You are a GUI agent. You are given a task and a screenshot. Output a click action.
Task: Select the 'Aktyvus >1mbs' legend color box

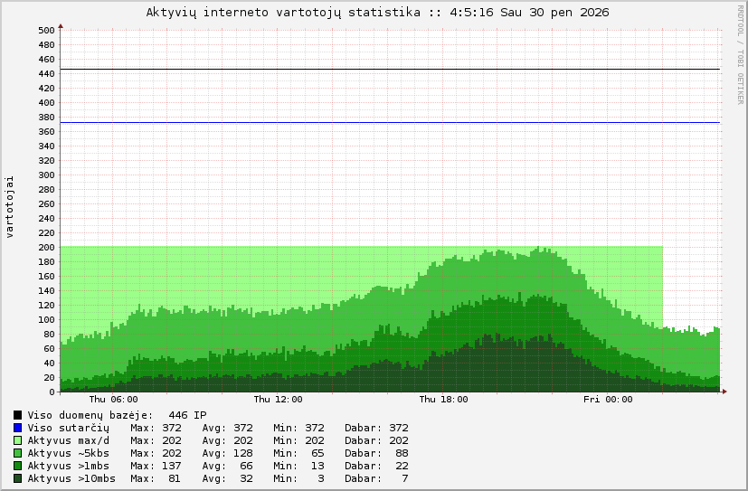pyautogui.click(x=17, y=466)
